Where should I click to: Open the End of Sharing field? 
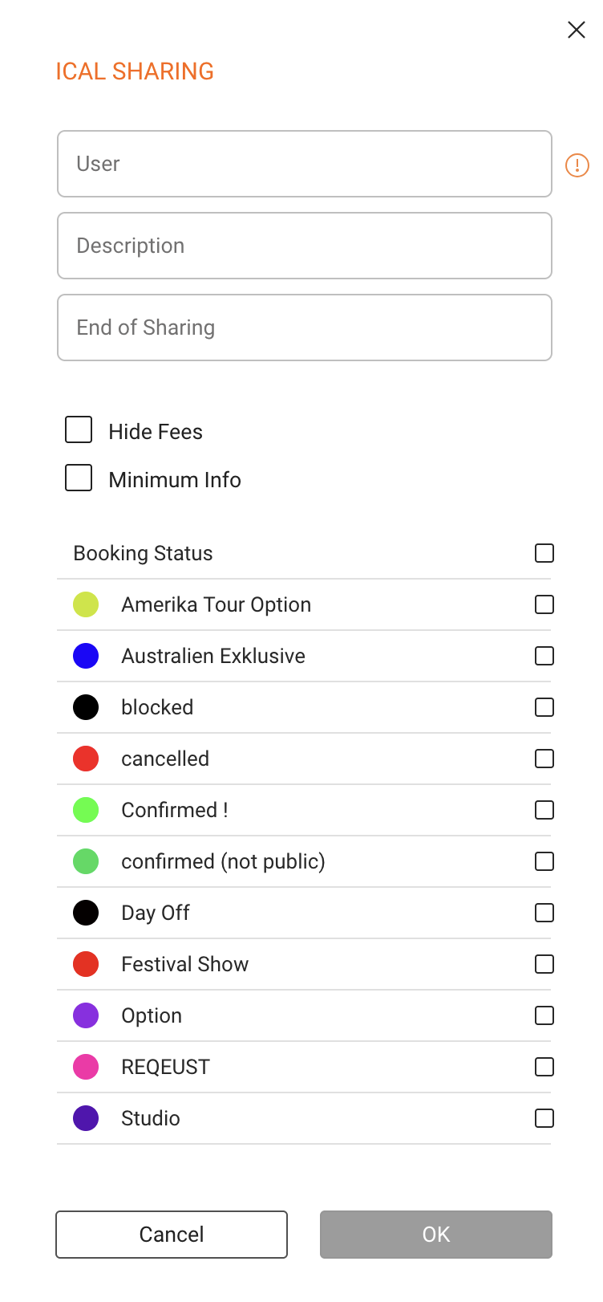(x=305, y=328)
